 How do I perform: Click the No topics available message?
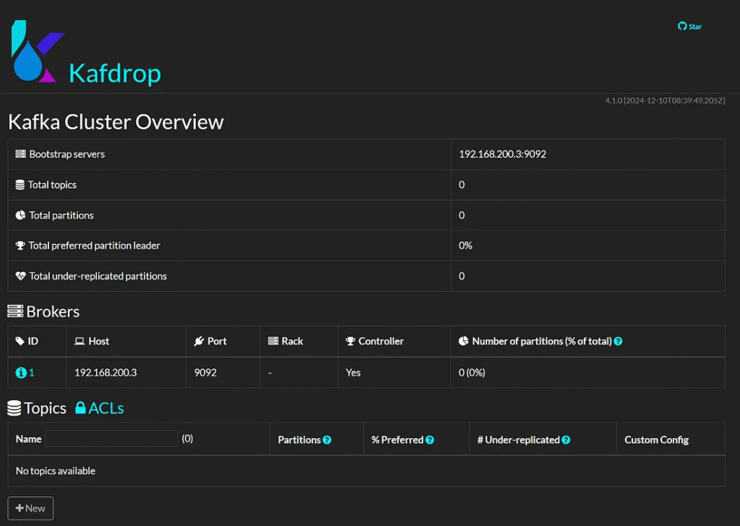pyautogui.click(x=55, y=471)
